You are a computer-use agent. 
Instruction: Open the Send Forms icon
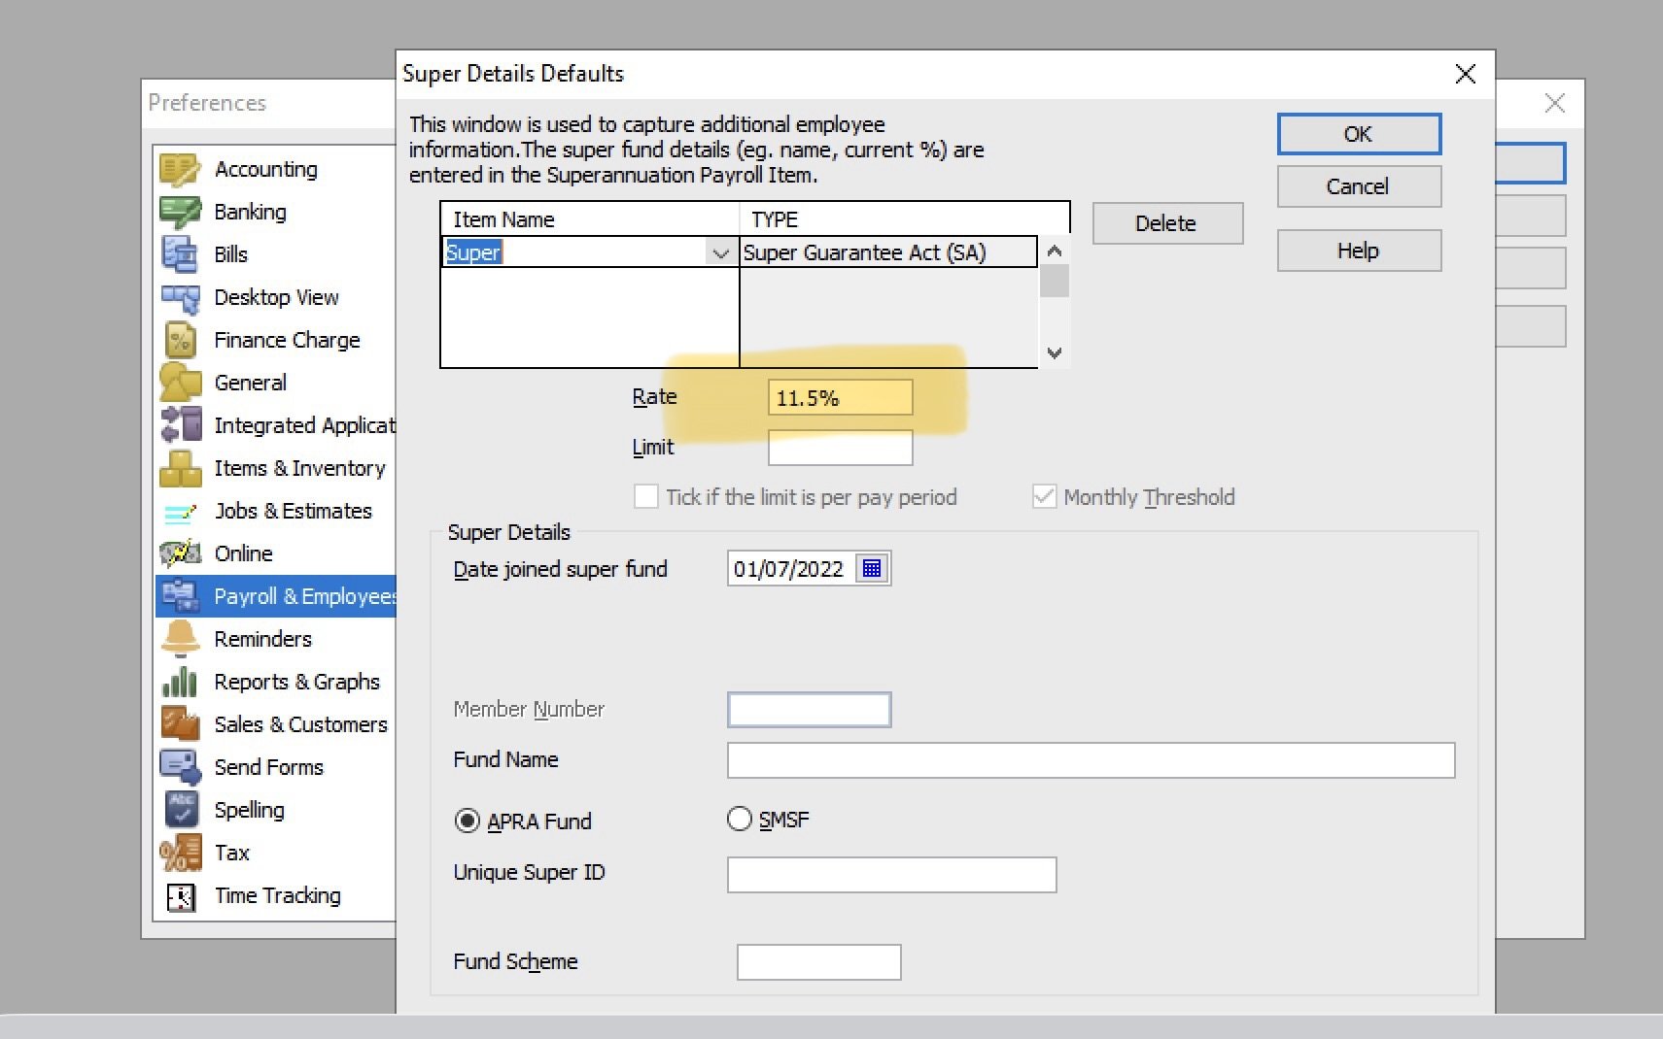180,767
